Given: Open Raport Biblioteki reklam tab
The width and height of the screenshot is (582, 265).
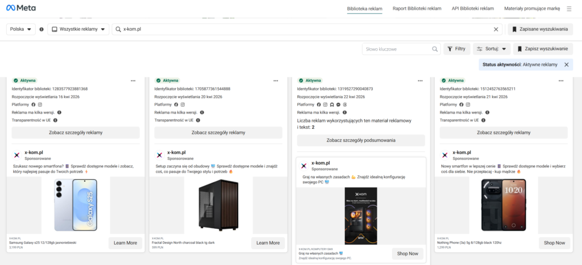Looking at the screenshot, I should (417, 9).
